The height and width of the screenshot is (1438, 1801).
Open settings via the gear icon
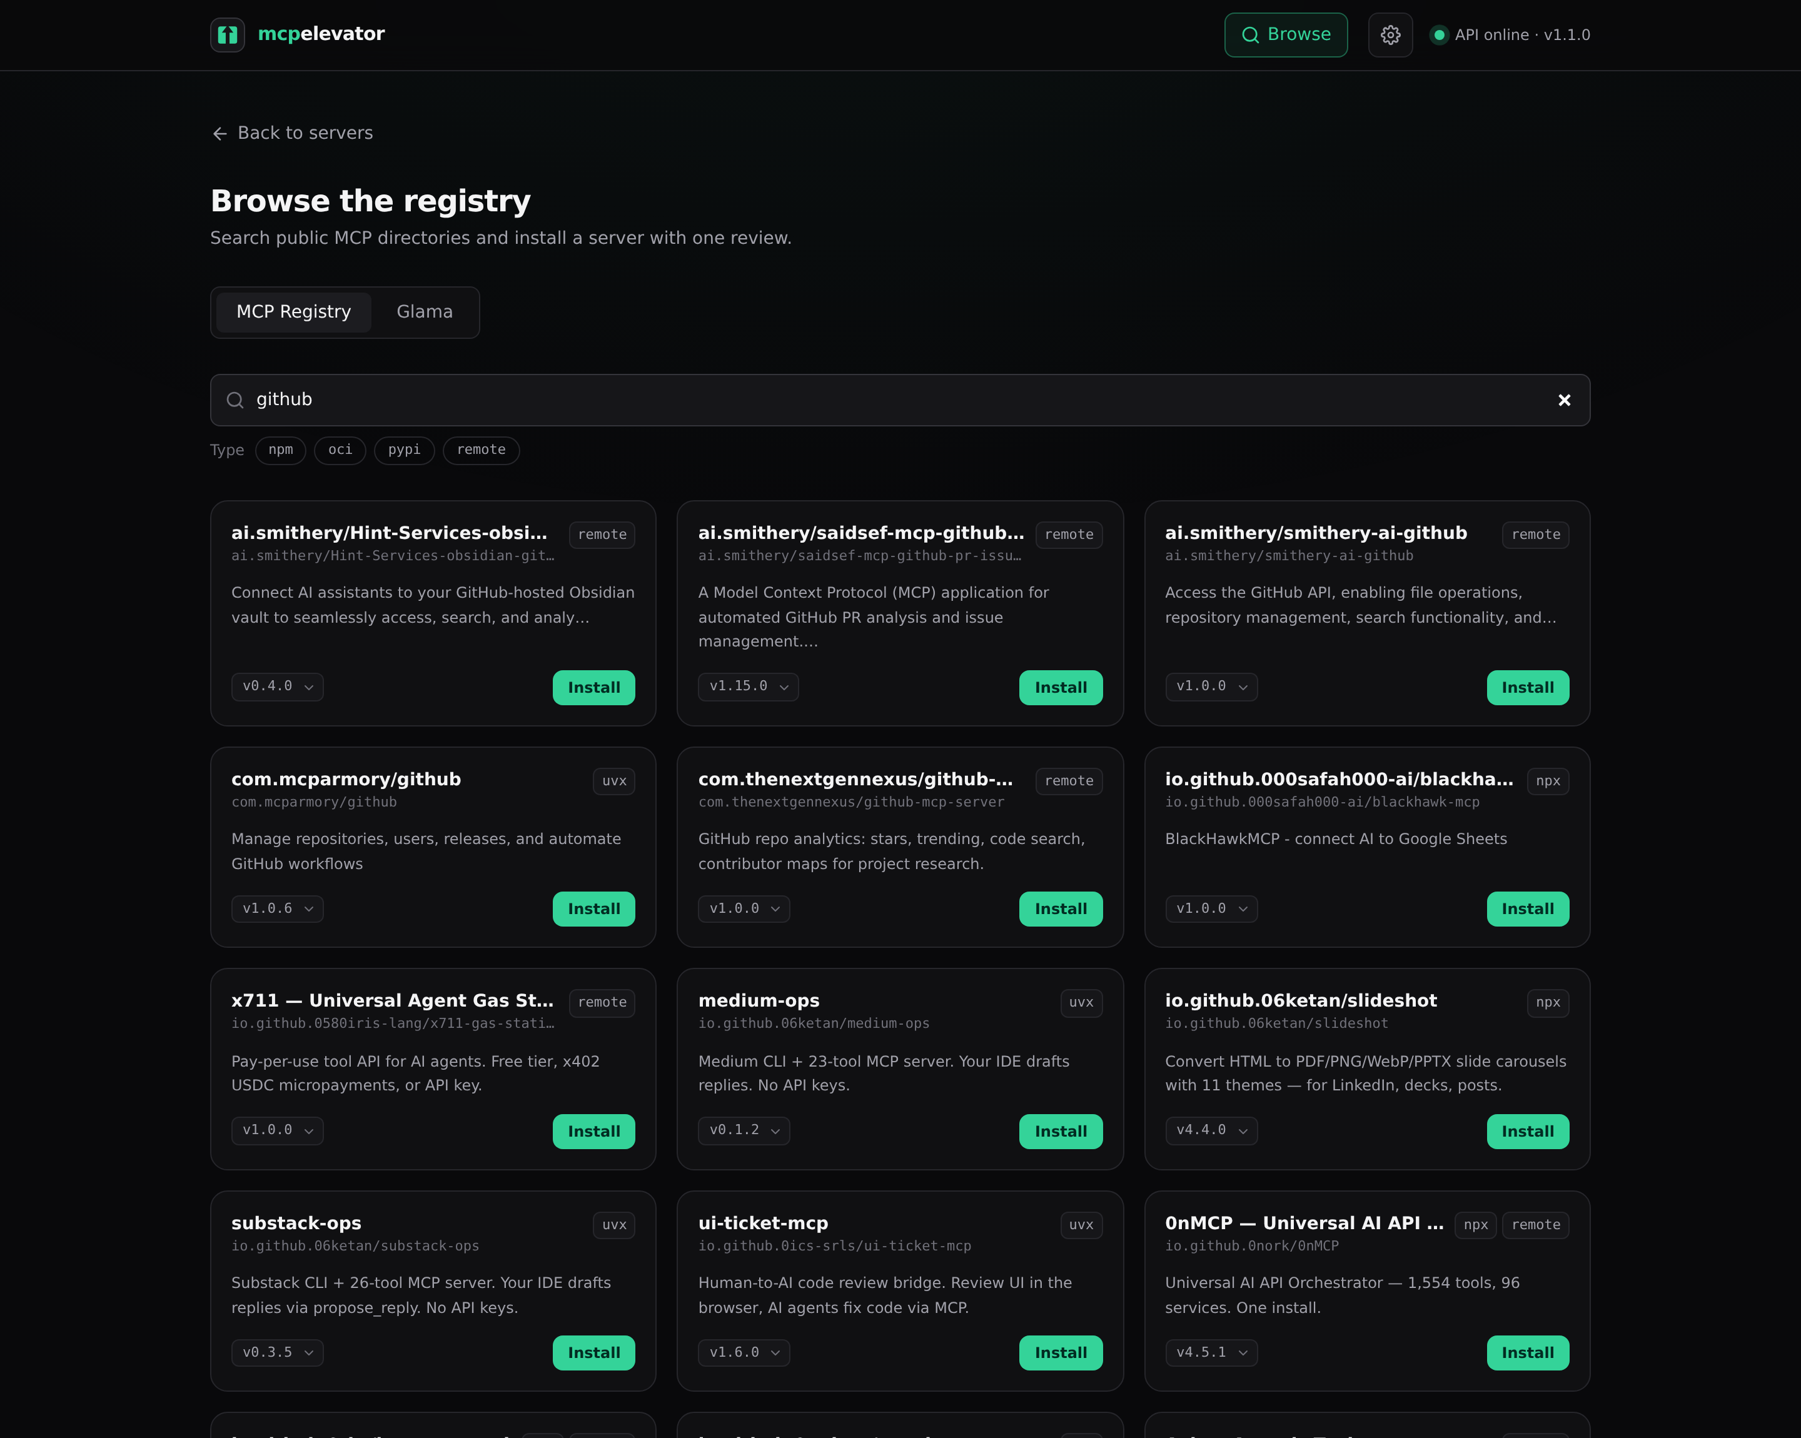pyautogui.click(x=1390, y=35)
